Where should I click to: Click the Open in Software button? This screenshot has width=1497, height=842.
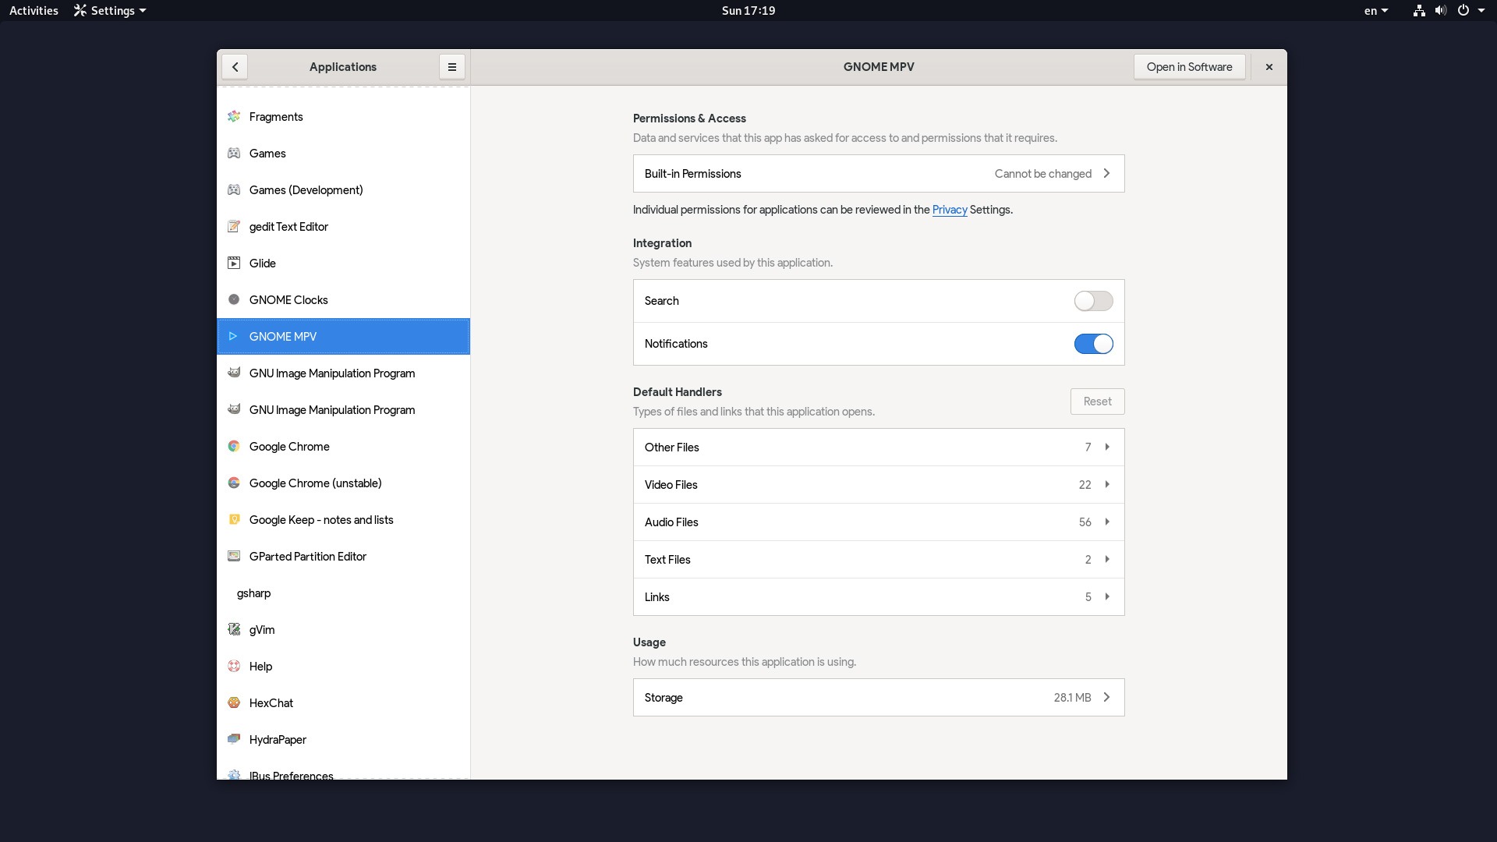(1188, 67)
